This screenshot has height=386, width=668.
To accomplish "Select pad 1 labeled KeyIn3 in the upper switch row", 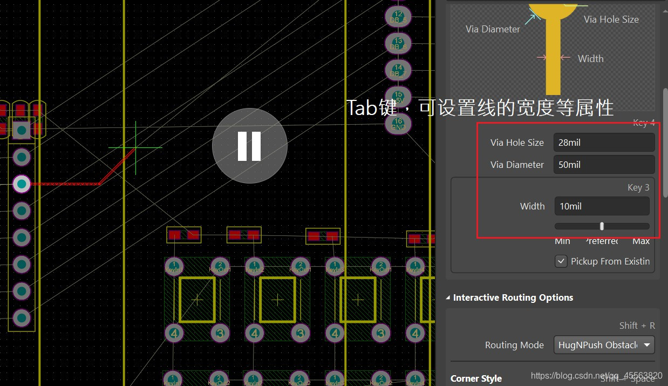I will pyautogui.click(x=335, y=266).
